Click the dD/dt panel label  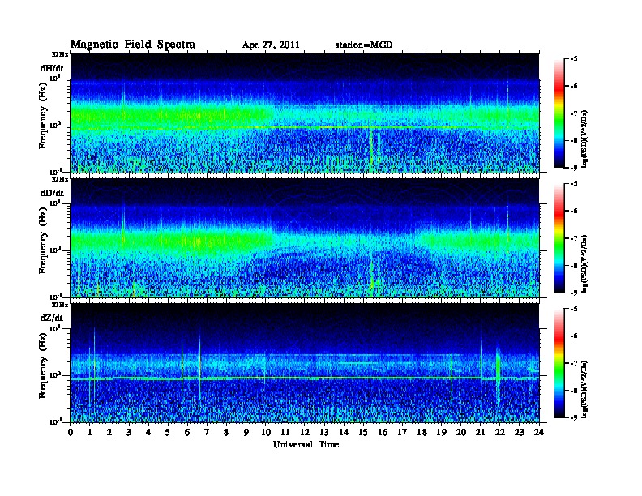coord(52,193)
